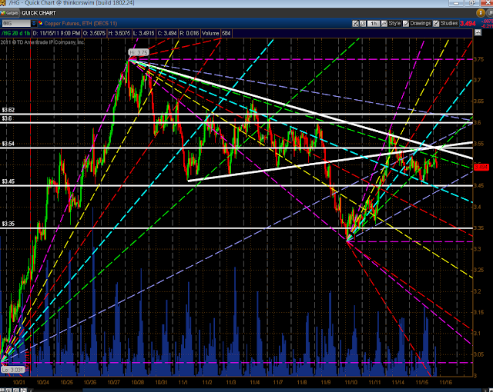
Task: Click the Copper Futures, ETH (DEC5 11) description
Action: click(81, 24)
